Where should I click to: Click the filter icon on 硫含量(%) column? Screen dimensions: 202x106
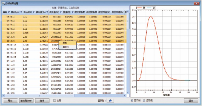[x=60, y=12]
